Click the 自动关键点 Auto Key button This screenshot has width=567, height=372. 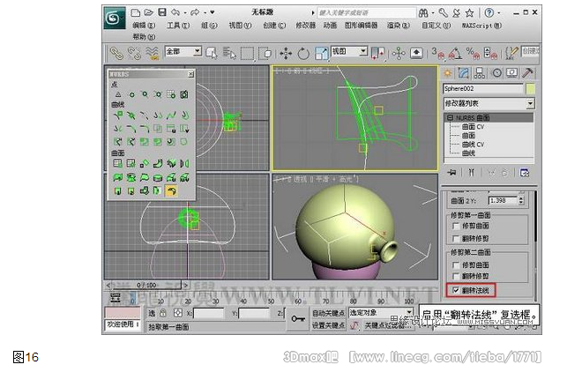pos(328,313)
